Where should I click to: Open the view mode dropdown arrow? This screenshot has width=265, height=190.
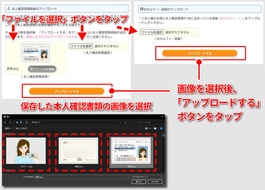click(x=150, y=128)
